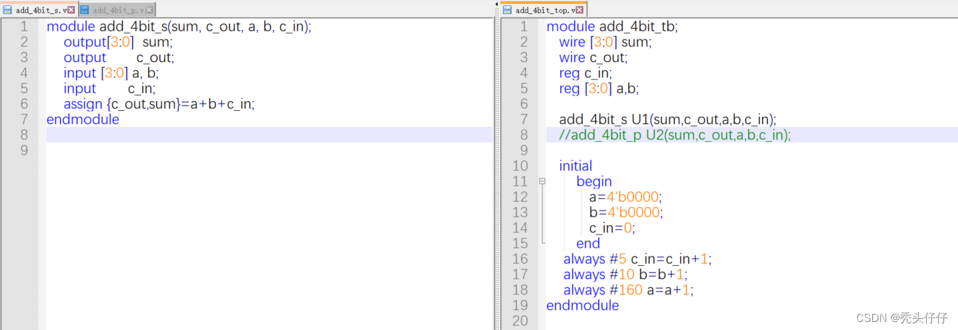Click 'endmodule' in the left editor
Image resolution: width=958 pixels, height=330 pixels.
83,120
